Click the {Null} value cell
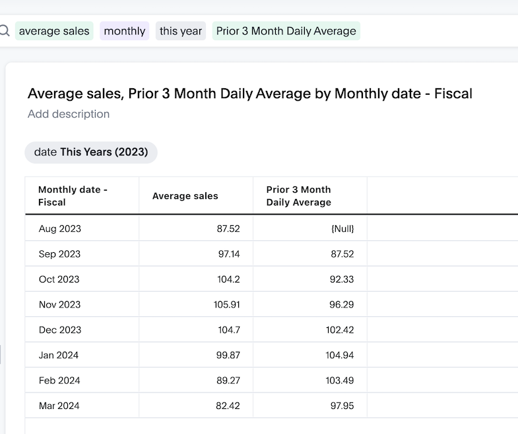 tap(342, 229)
